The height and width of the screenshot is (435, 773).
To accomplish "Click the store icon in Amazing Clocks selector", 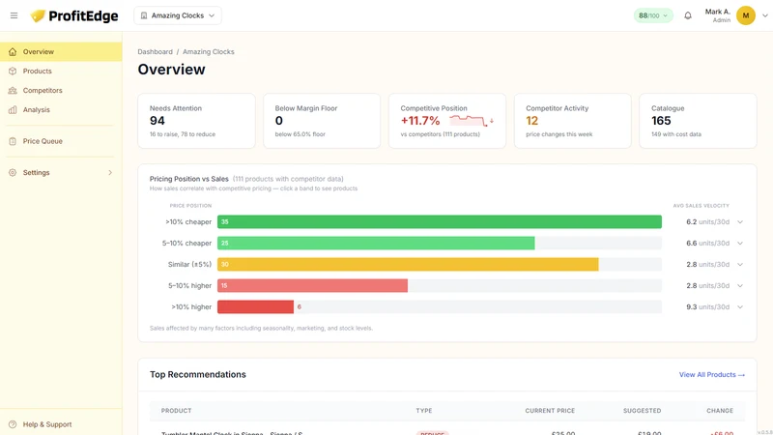I will (x=144, y=15).
